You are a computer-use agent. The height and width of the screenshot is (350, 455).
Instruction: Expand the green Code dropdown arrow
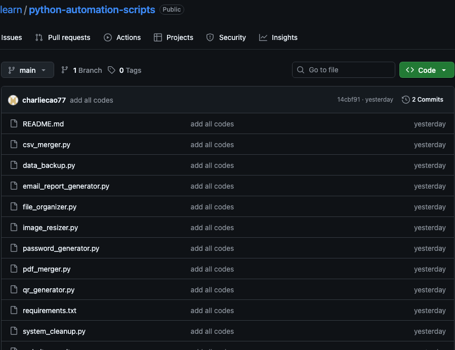tap(443, 70)
